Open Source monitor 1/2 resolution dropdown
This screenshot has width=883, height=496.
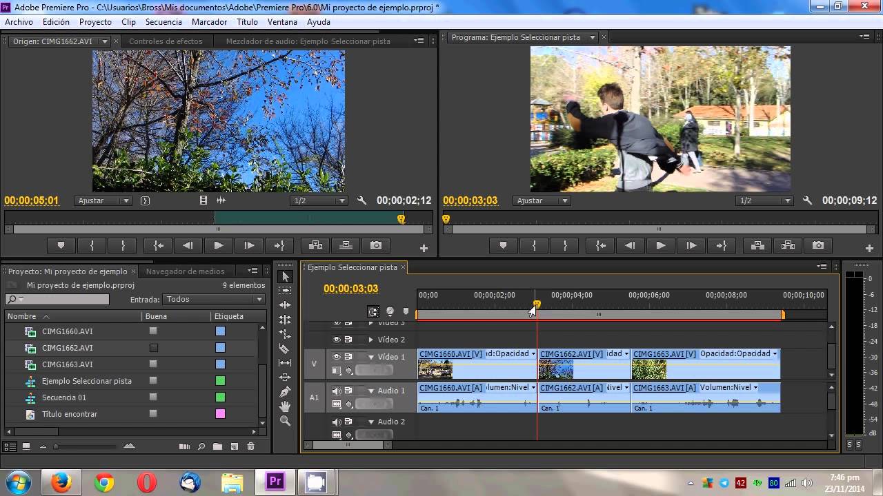pos(319,200)
